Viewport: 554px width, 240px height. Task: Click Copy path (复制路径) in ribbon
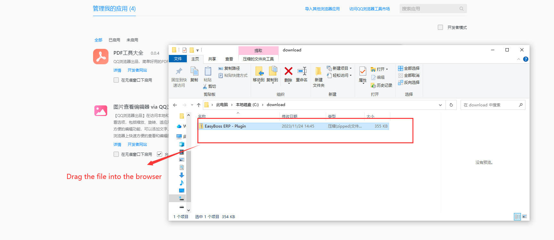coord(229,68)
